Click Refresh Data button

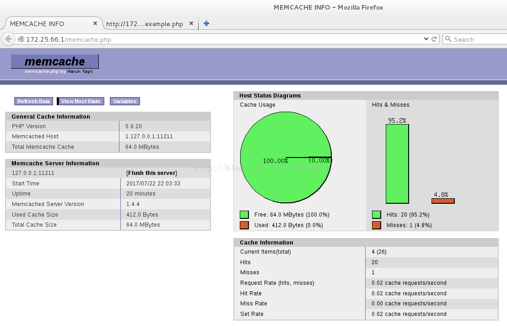(x=33, y=101)
